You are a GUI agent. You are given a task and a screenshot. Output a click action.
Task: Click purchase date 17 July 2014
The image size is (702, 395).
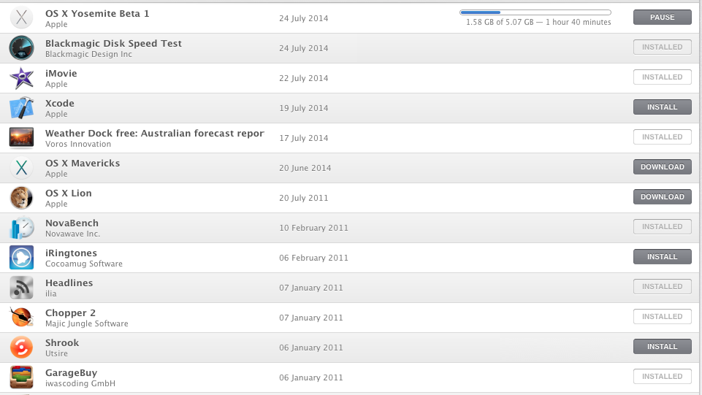click(304, 138)
